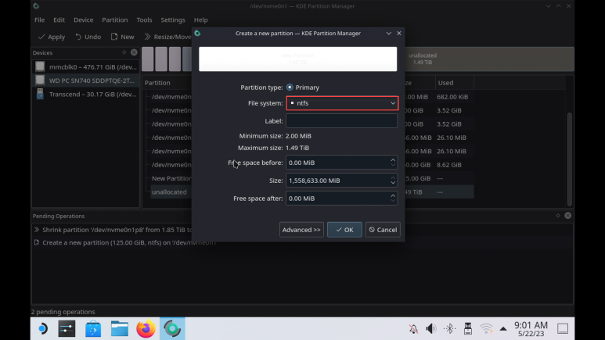Click the Label text field

341,120
